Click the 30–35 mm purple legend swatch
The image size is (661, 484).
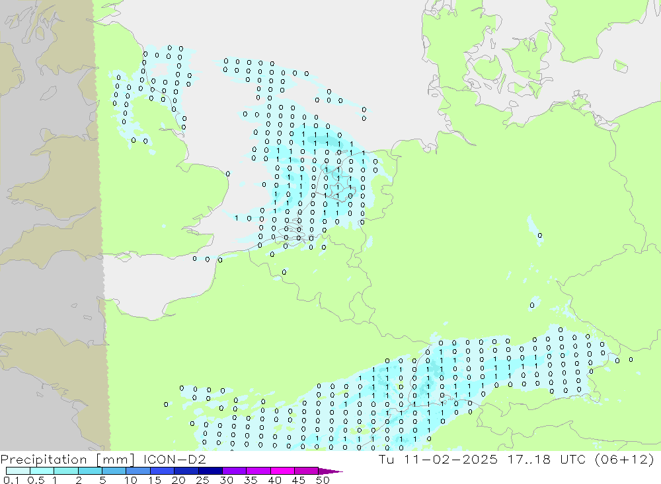coord(235,471)
